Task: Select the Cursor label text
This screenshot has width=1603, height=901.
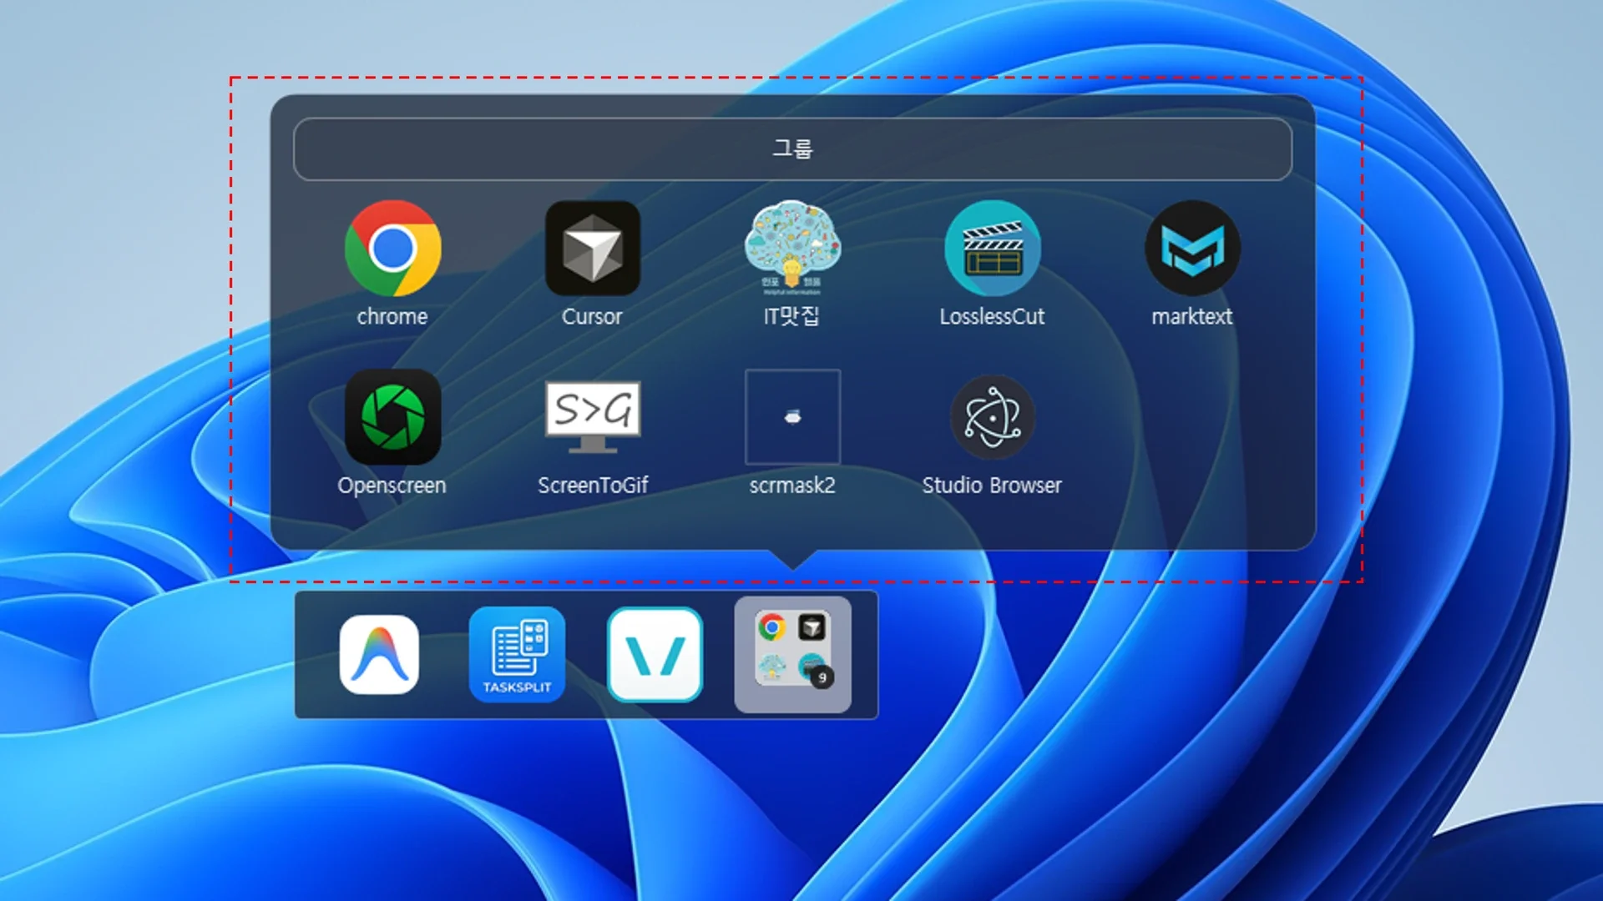Action: (x=592, y=317)
